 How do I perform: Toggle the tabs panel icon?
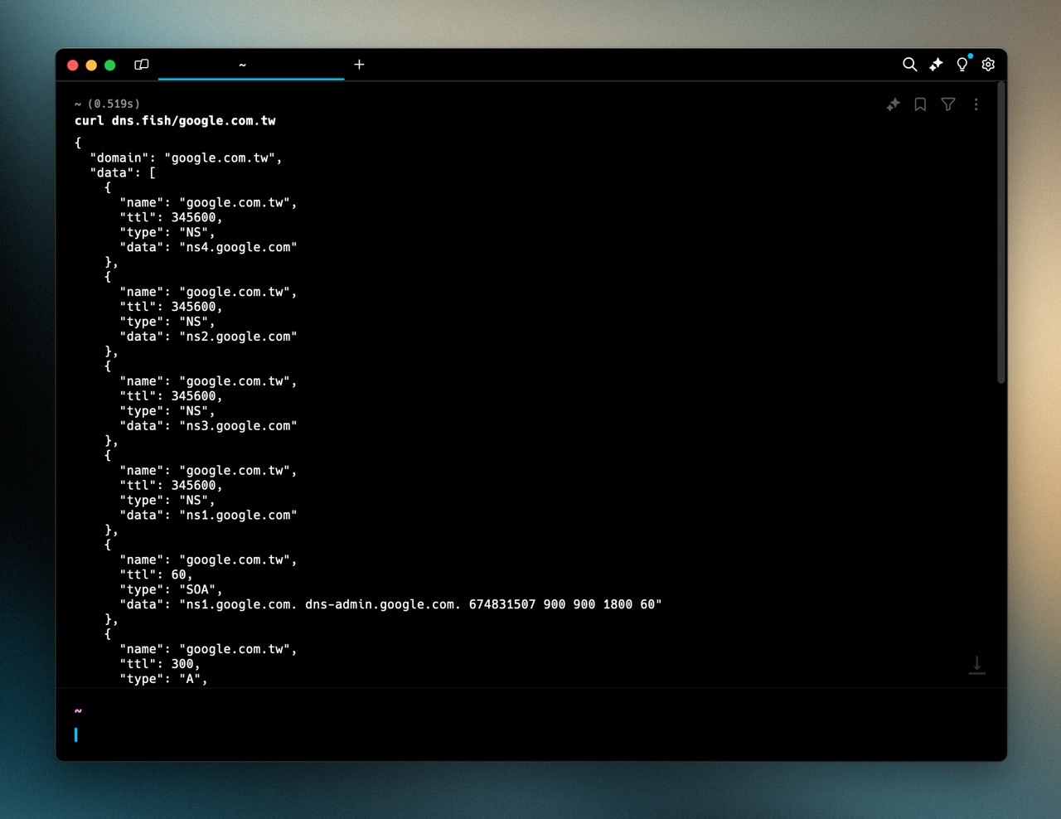(x=142, y=65)
